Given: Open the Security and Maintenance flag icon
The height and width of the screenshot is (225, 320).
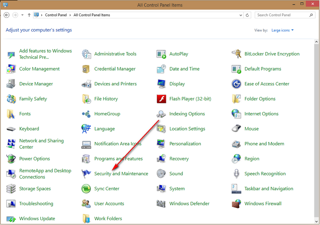Looking at the screenshot, I should (x=86, y=174).
